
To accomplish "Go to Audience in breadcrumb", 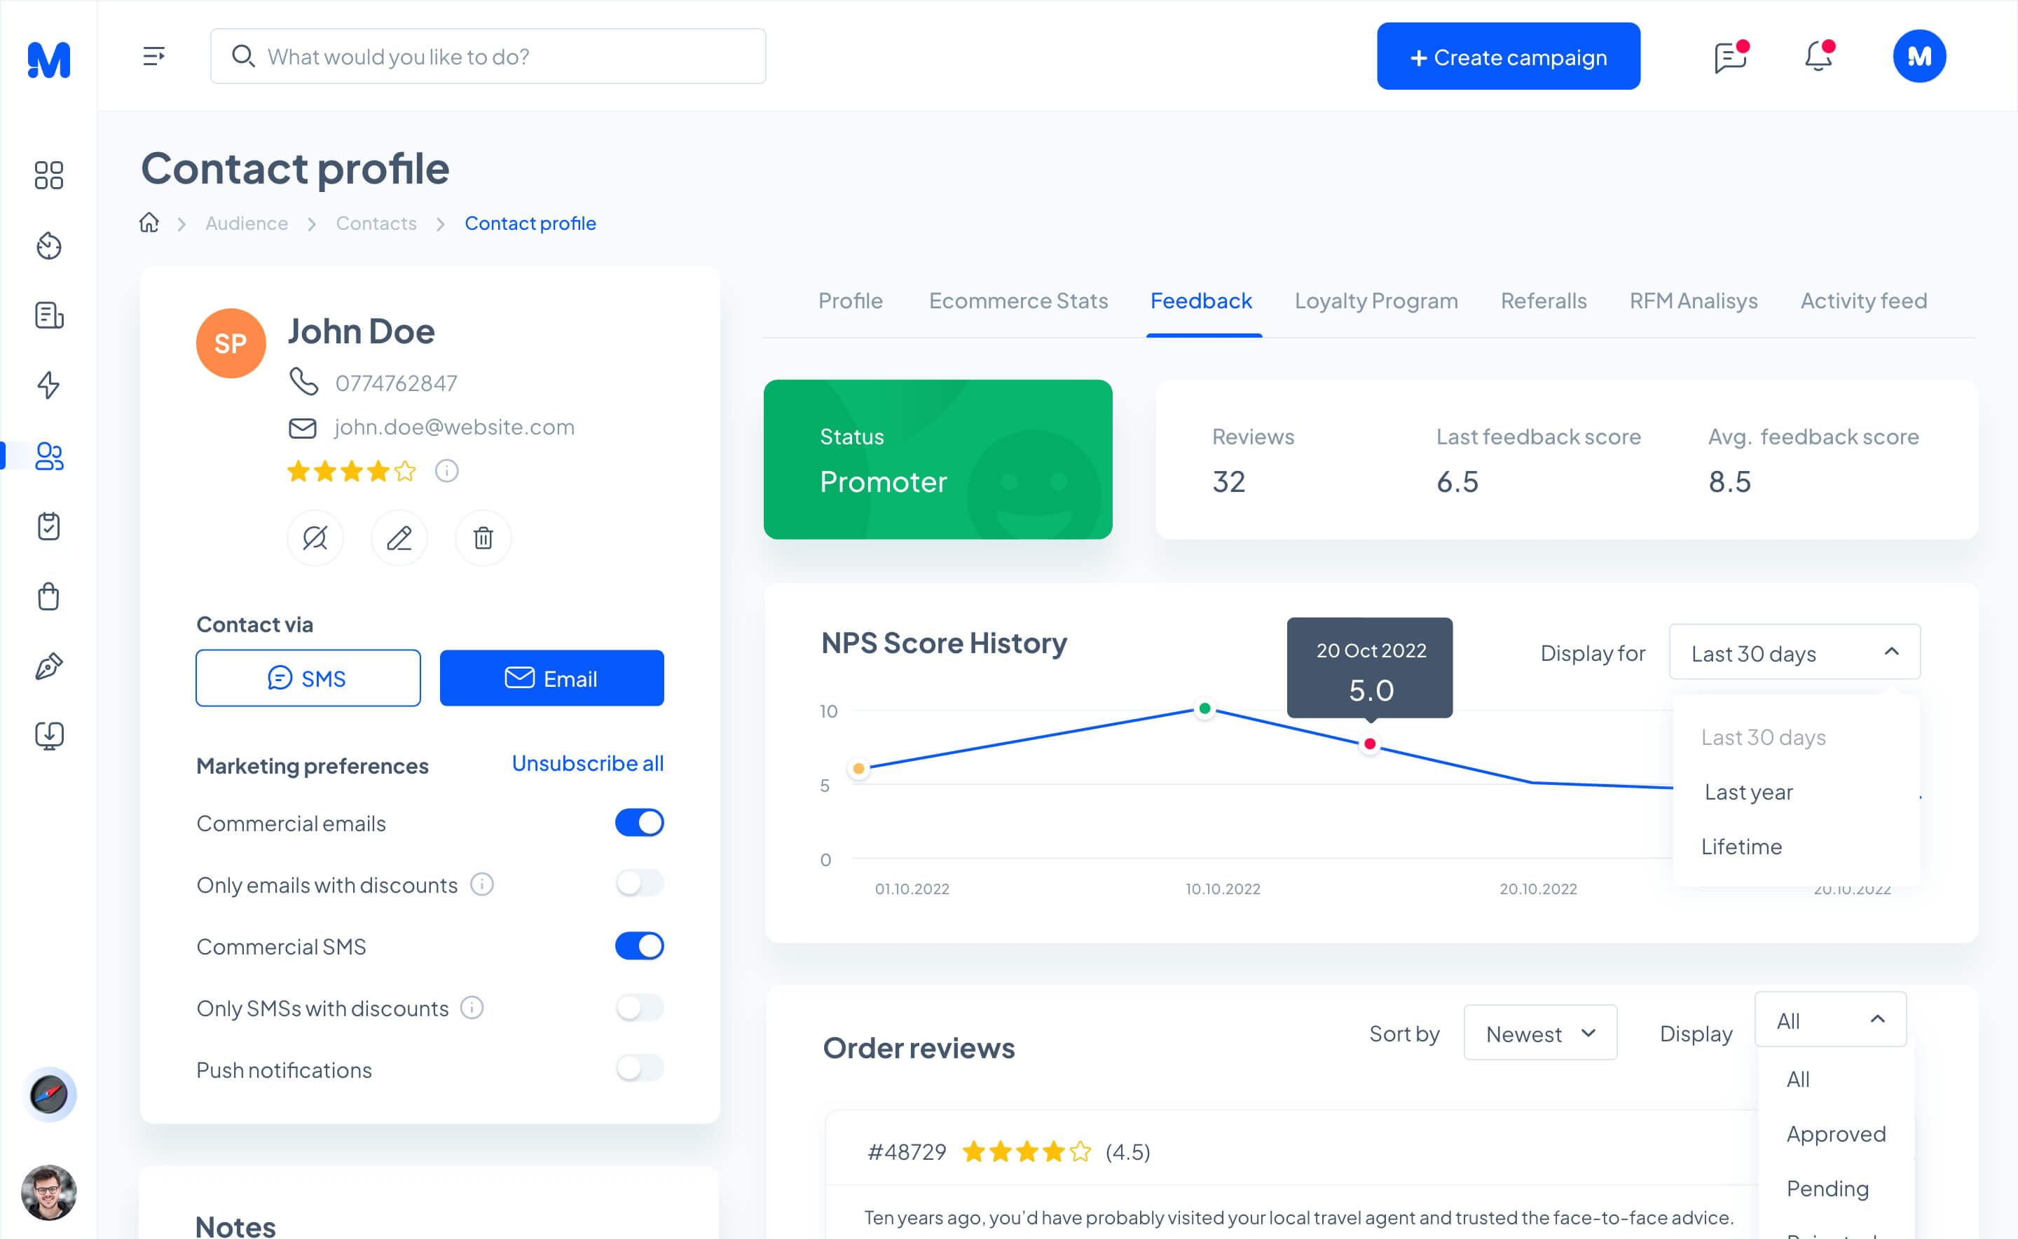I will click(247, 224).
